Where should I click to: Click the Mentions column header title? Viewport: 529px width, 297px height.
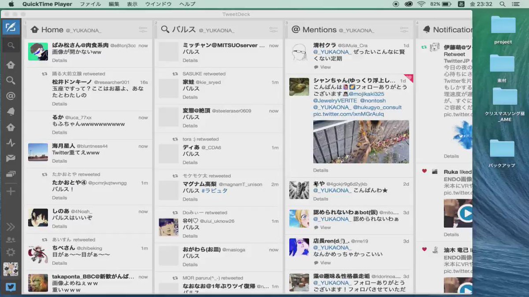320,30
